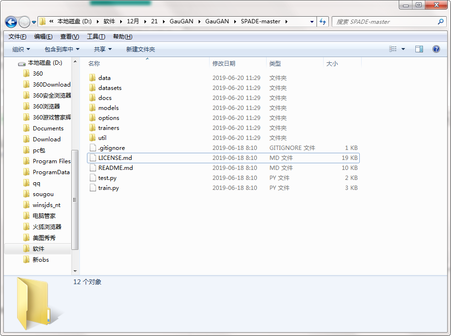Open Help with the question mark icon
Image resolution: width=451 pixels, height=336 pixels.
(436, 49)
